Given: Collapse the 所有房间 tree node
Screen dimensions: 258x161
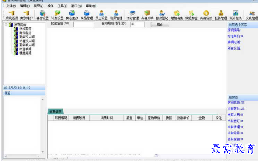Looking at the screenshot, I should coord(6,25).
